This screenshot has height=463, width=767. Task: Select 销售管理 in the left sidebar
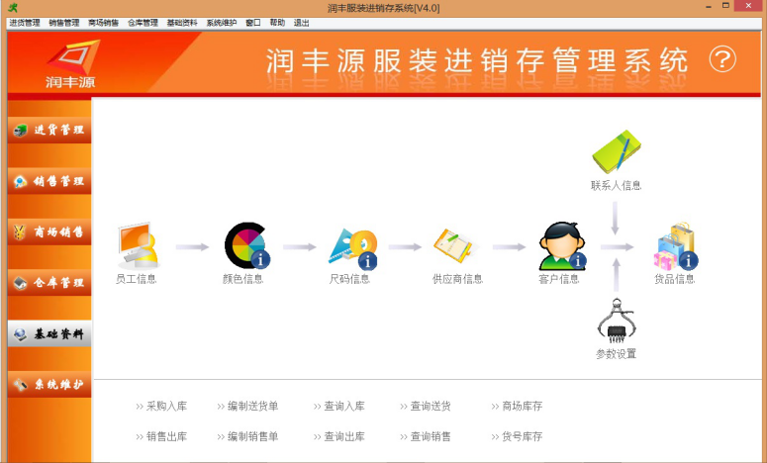click(x=49, y=181)
